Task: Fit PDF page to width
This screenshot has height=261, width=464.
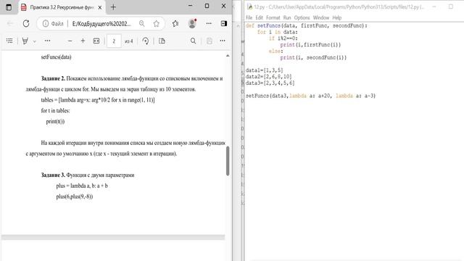Action: [x=96, y=41]
